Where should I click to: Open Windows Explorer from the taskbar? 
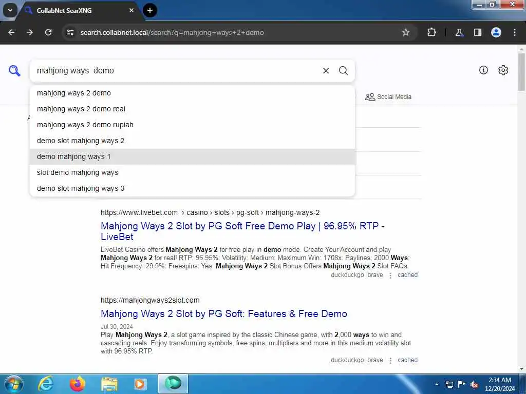[x=109, y=384]
